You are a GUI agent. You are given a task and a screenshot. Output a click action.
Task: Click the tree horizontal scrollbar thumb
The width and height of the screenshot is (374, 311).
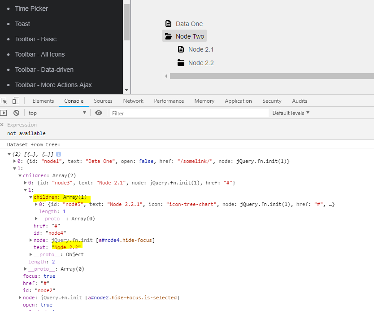(x=272, y=76)
